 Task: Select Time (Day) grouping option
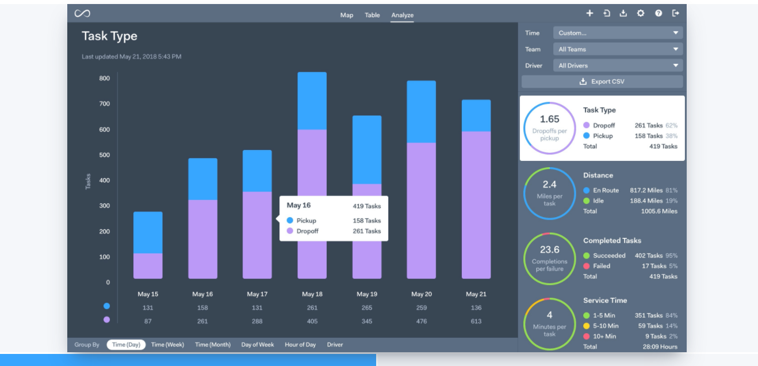(x=126, y=345)
